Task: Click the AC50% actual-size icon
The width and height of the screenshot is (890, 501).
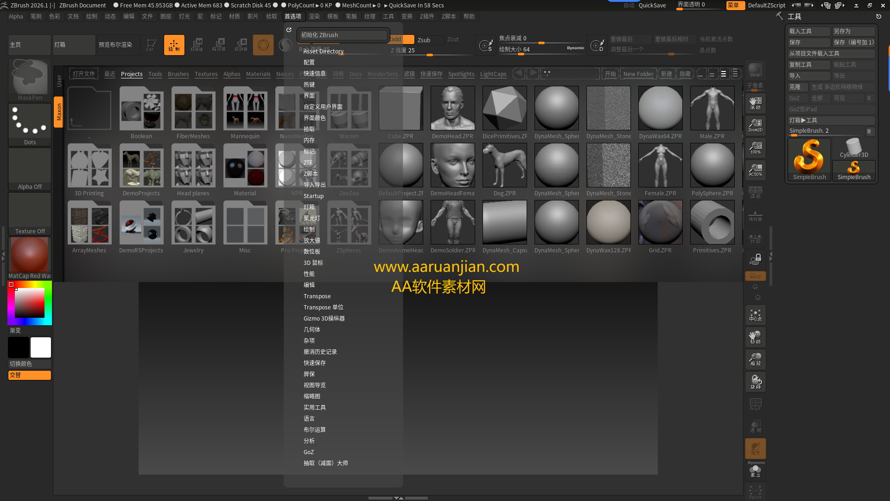Action: coord(756,170)
